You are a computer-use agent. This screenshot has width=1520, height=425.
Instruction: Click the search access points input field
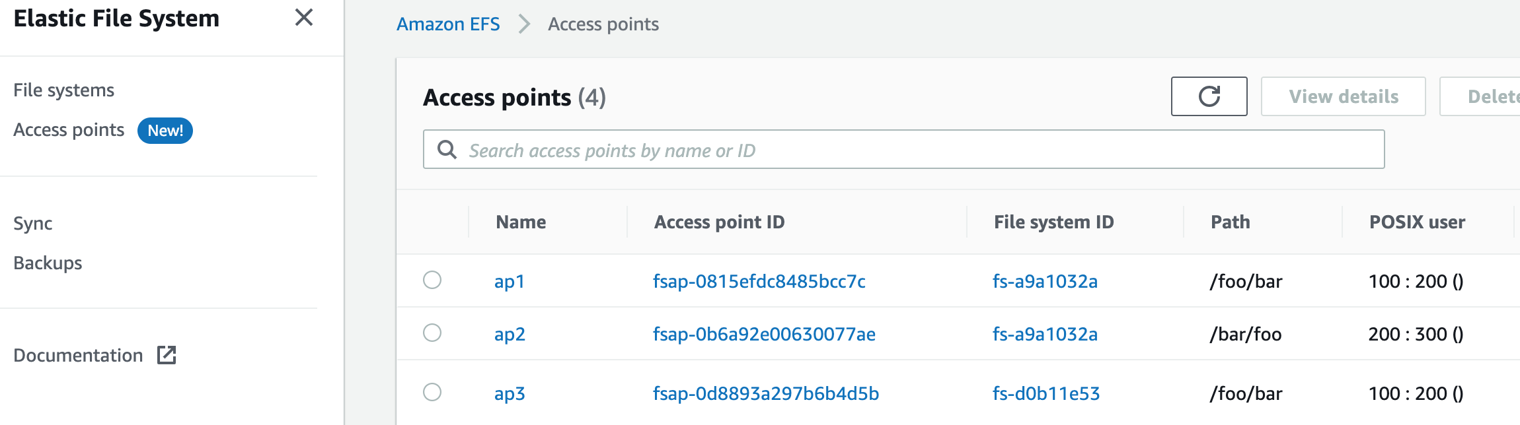[793, 150]
